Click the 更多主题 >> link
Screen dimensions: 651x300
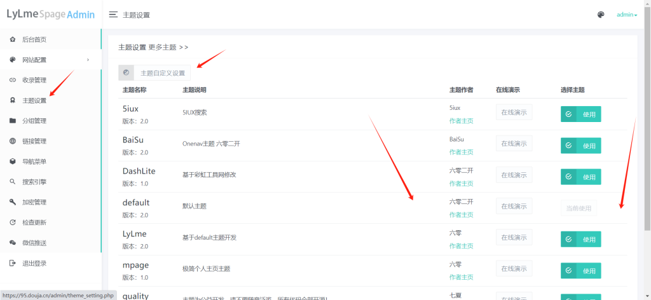[168, 47]
